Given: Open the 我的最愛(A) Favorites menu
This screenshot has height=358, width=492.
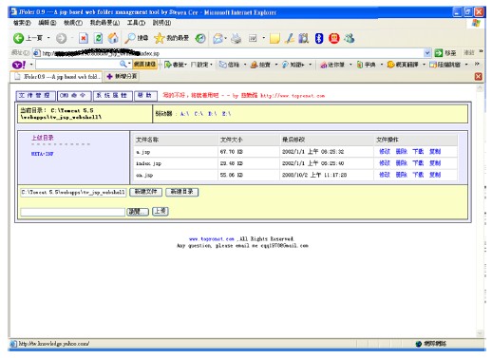Looking at the screenshot, I should 104,23.
